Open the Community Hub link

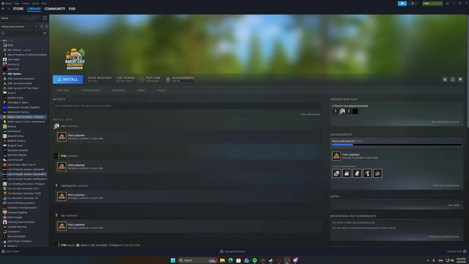point(90,90)
